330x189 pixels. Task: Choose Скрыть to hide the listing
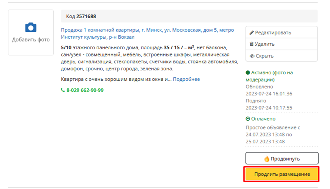point(282,56)
